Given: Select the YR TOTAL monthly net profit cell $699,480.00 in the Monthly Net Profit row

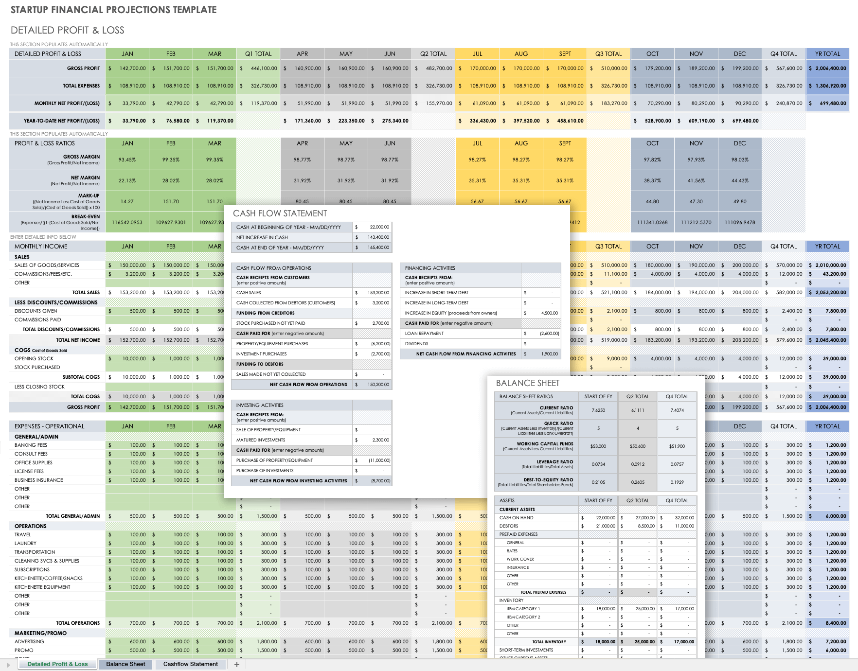Looking at the screenshot, I should [x=827, y=104].
